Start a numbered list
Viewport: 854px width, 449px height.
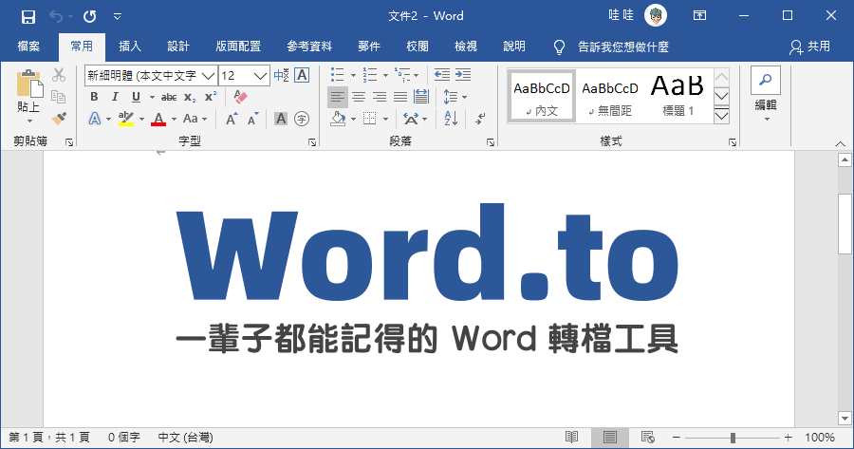click(370, 75)
